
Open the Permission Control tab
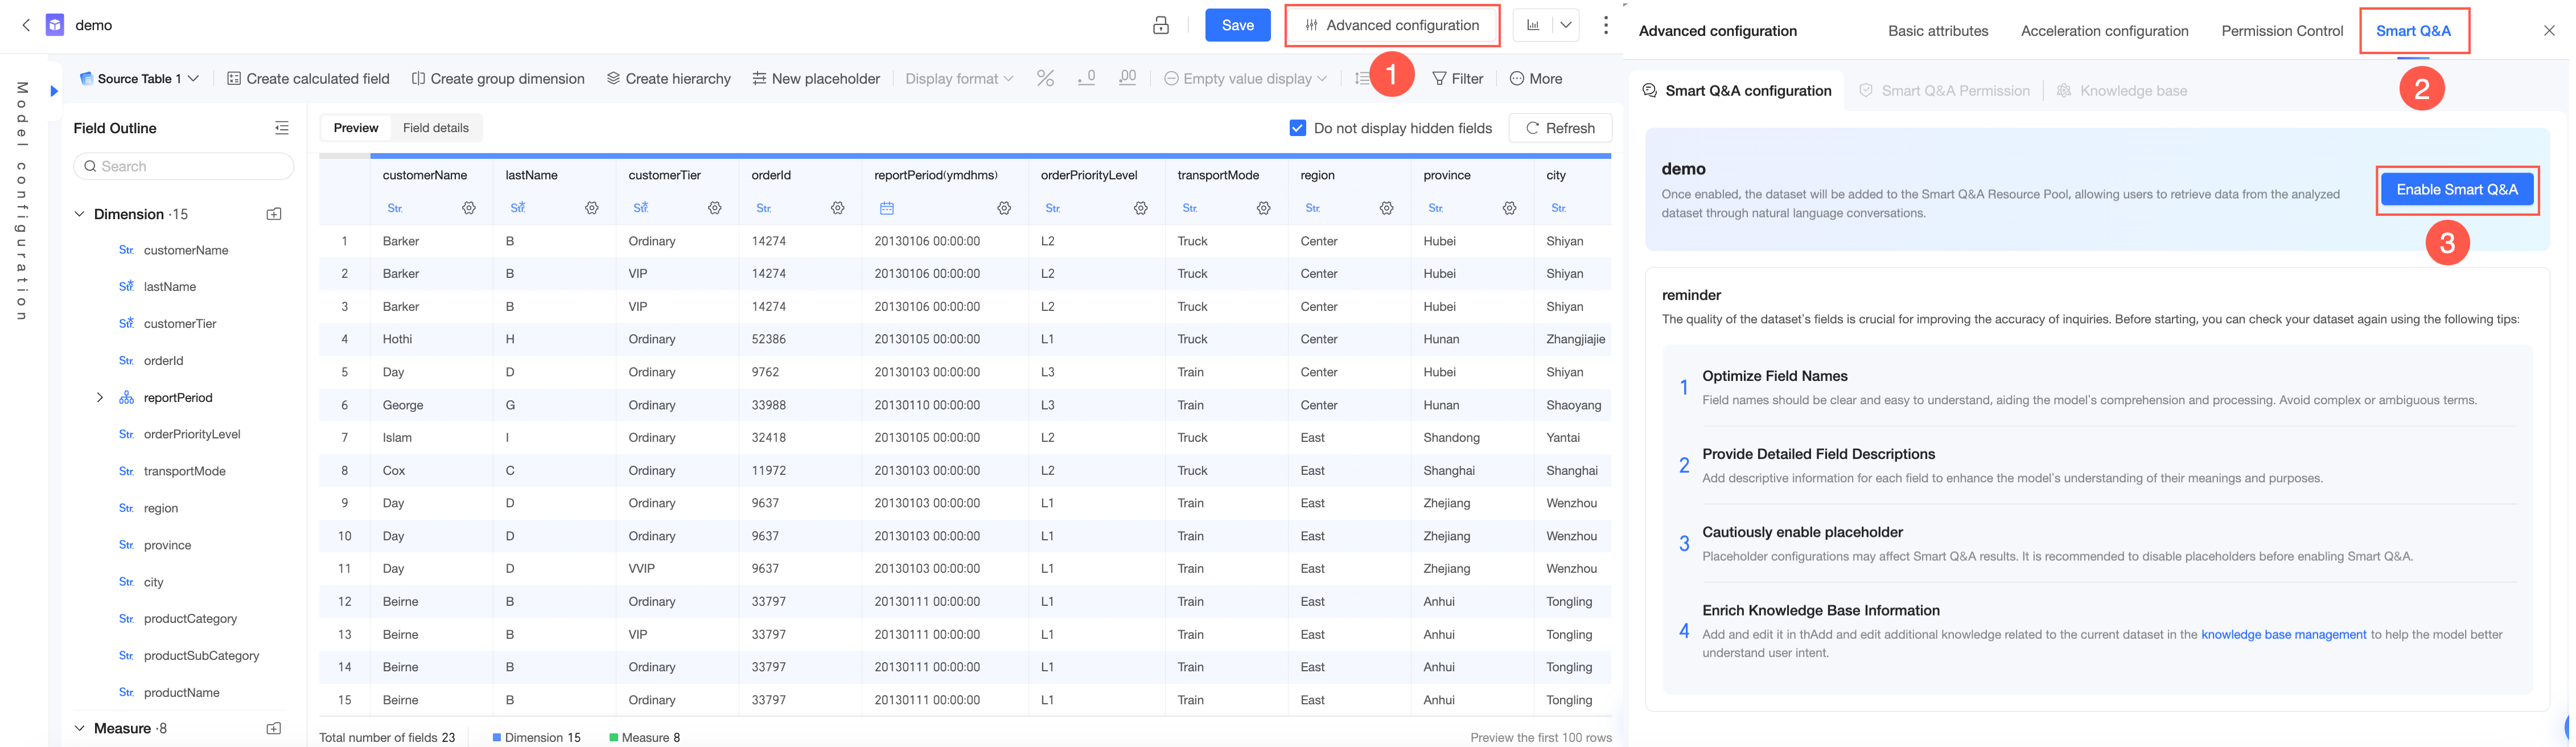[2281, 31]
